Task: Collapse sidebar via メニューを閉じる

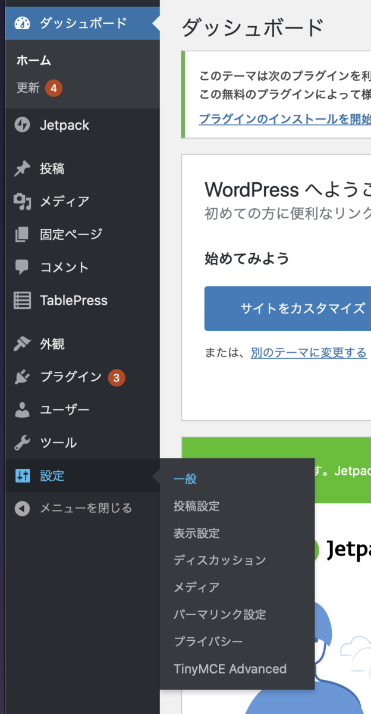Action: (x=83, y=509)
